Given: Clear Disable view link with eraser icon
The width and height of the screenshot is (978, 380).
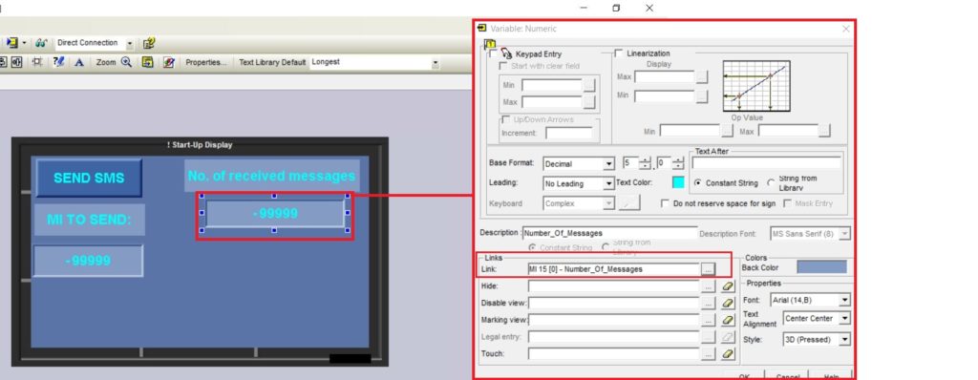Looking at the screenshot, I should coord(727,304).
